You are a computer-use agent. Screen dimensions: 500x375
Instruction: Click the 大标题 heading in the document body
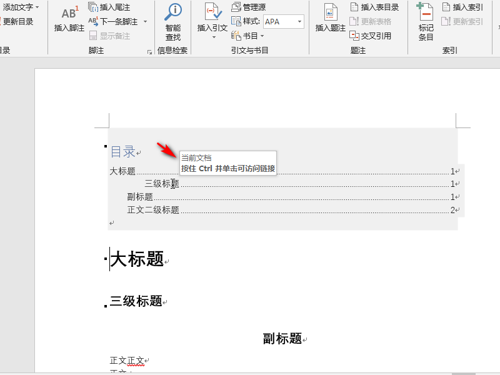coord(137,259)
